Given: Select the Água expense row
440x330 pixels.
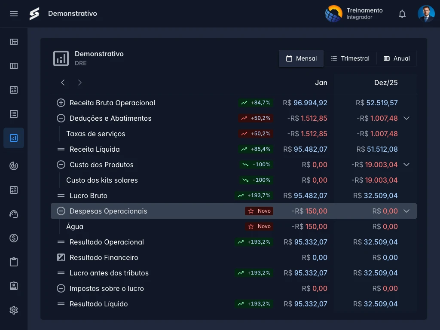Looking at the screenshot, I should tap(75, 226).
